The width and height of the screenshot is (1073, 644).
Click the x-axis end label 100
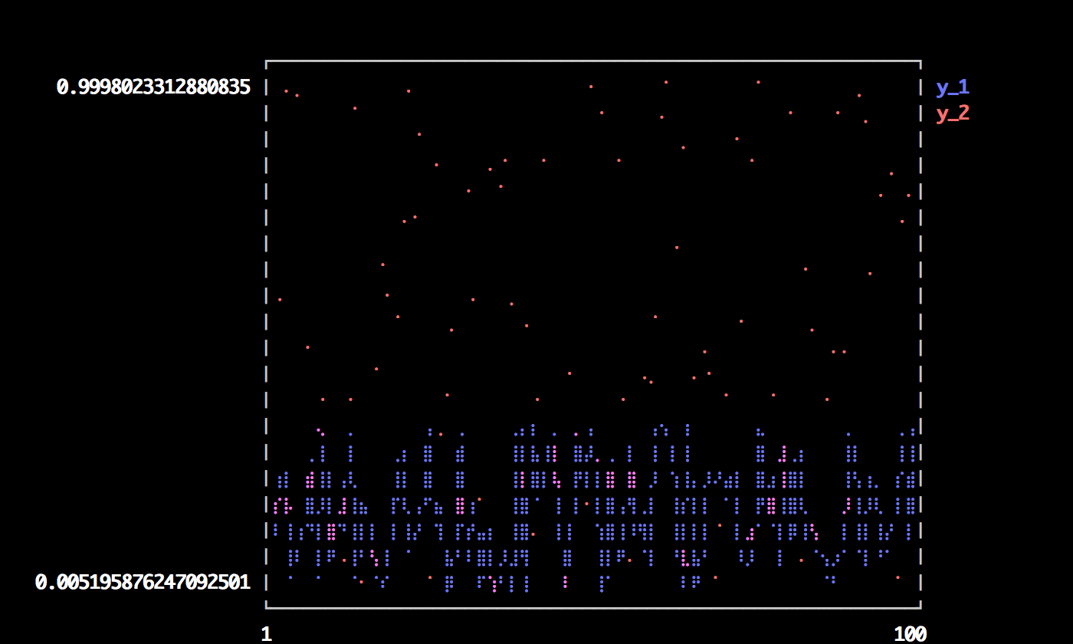[x=910, y=634]
